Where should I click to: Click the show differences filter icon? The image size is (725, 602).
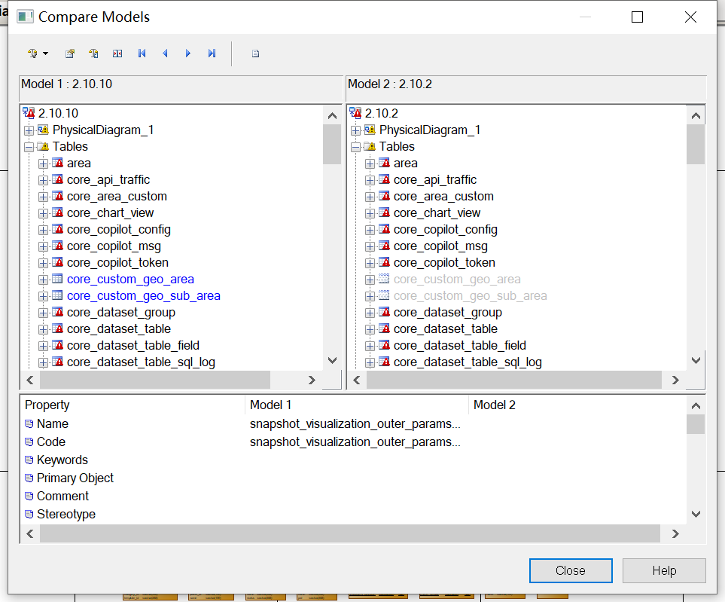117,53
